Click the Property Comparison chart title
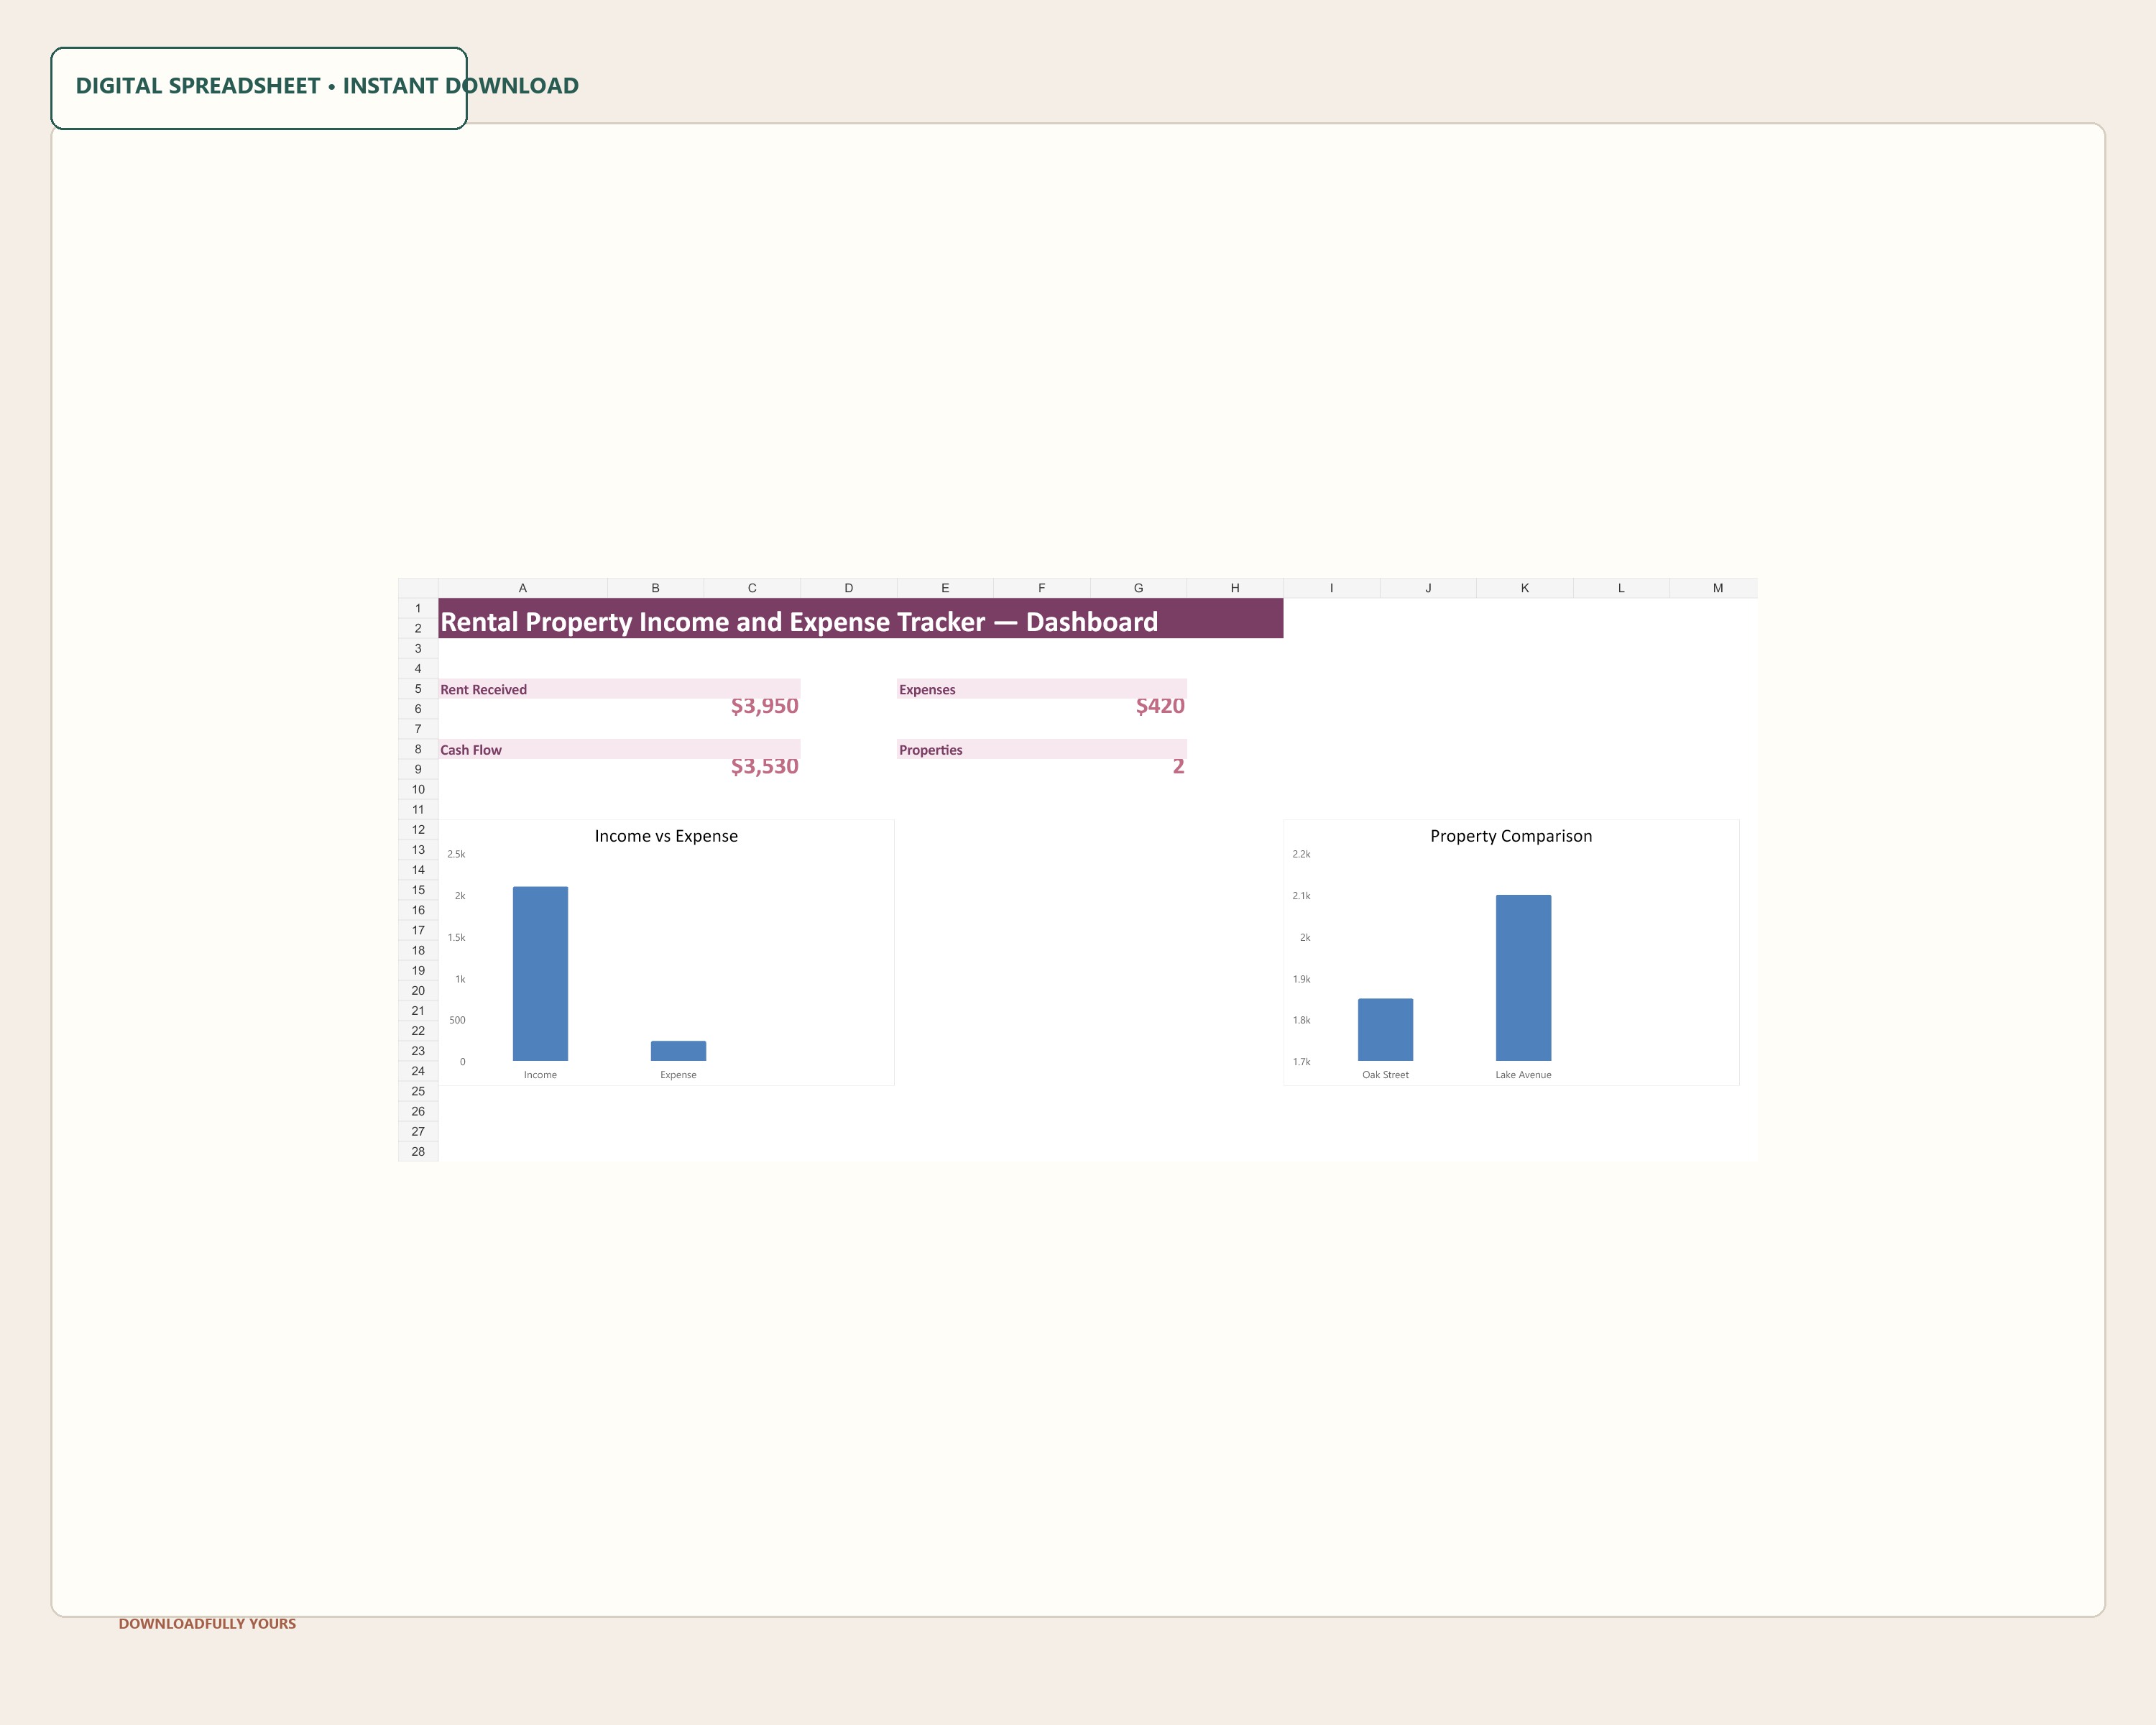This screenshot has width=2156, height=1725. pos(1511,836)
